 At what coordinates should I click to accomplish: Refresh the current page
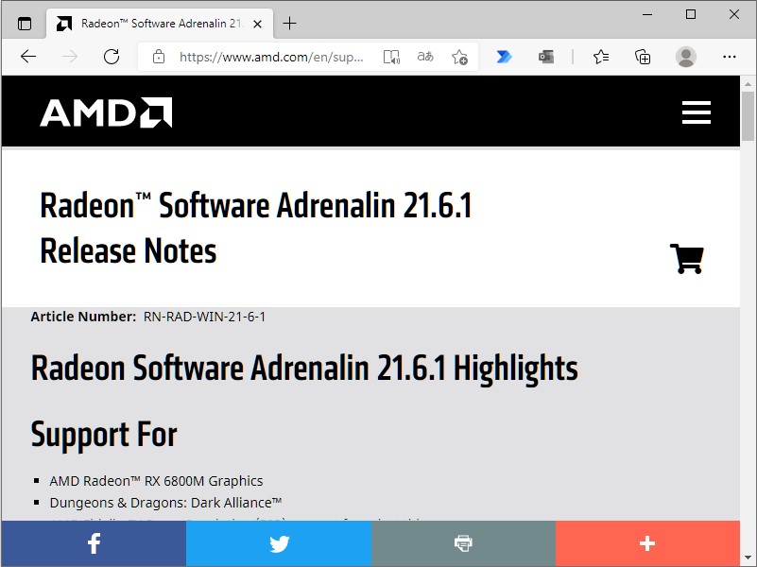(x=112, y=57)
